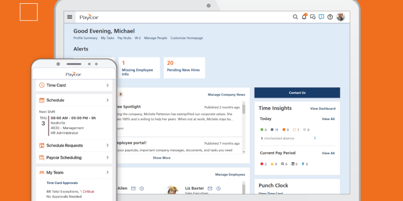This screenshot has width=403, height=201.
Task: Open the W-2 link
Action: pyautogui.click(x=138, y=38)
